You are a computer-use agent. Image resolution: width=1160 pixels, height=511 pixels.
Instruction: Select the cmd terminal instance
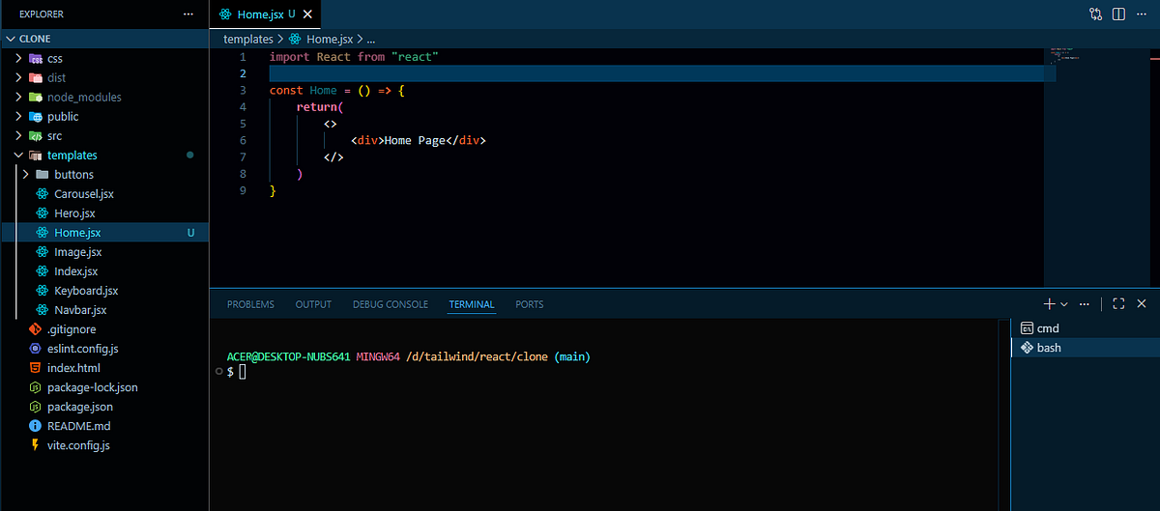coord(1085,328)
